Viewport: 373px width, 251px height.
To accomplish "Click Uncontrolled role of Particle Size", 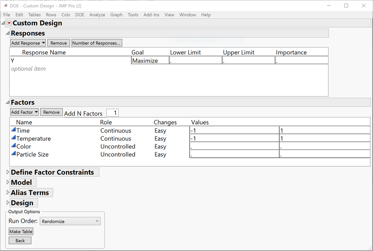I will tap(118, 154).
